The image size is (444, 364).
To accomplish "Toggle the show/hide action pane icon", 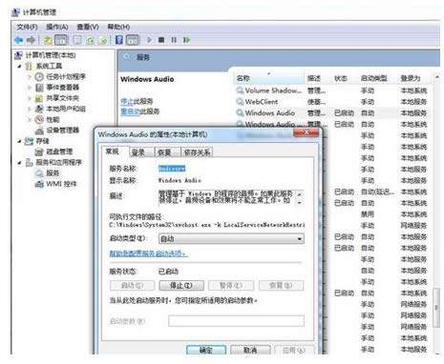I will tap(132, 40).
